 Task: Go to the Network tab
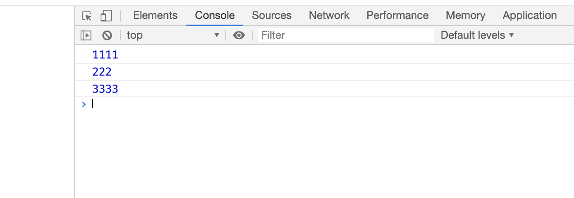[329, 15]
